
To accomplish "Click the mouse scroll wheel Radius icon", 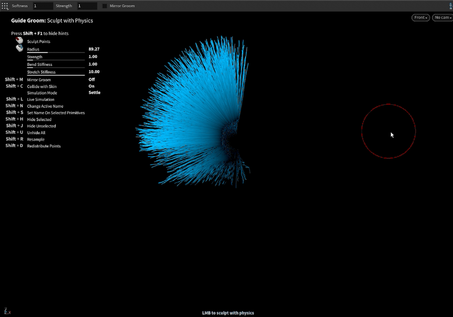I will [x=19, y=48].
